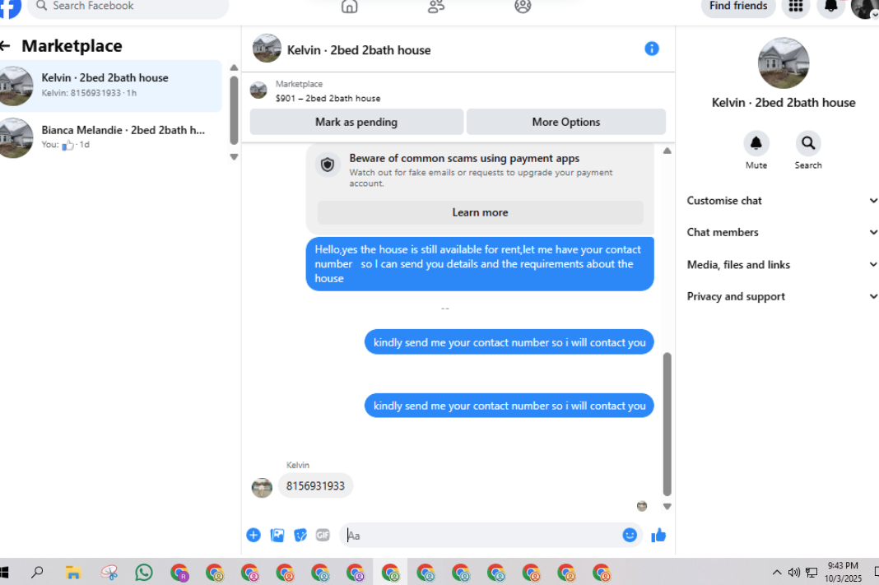The image size is (879, 585).
Task: Open the Groups icon in the top navigation
Action: (x=523, y=6)
